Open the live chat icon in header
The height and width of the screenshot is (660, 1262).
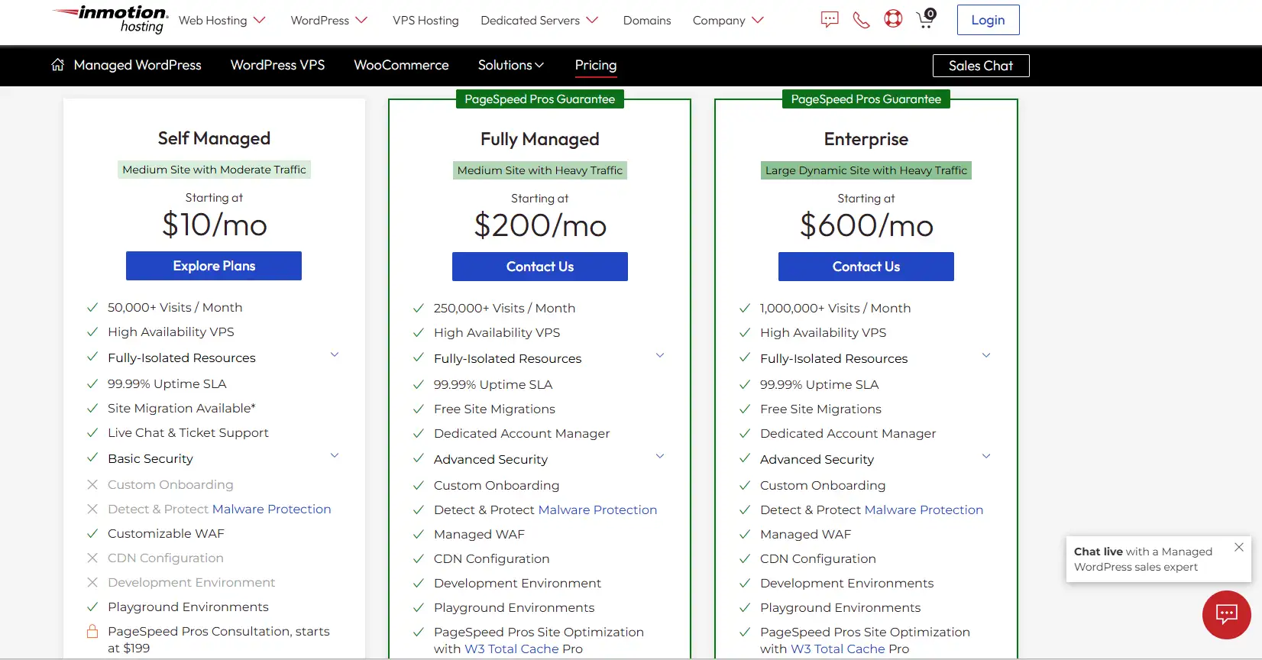[829, 20]
